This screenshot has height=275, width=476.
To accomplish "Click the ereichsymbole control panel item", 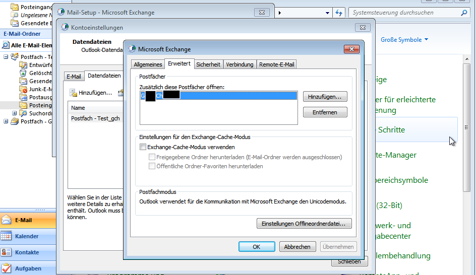I will tap(402, 180).
